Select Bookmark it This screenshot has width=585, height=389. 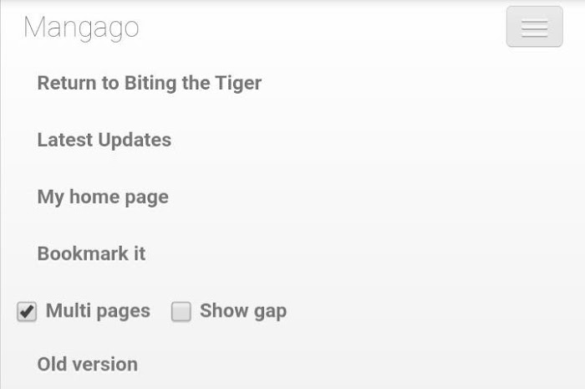91,253
